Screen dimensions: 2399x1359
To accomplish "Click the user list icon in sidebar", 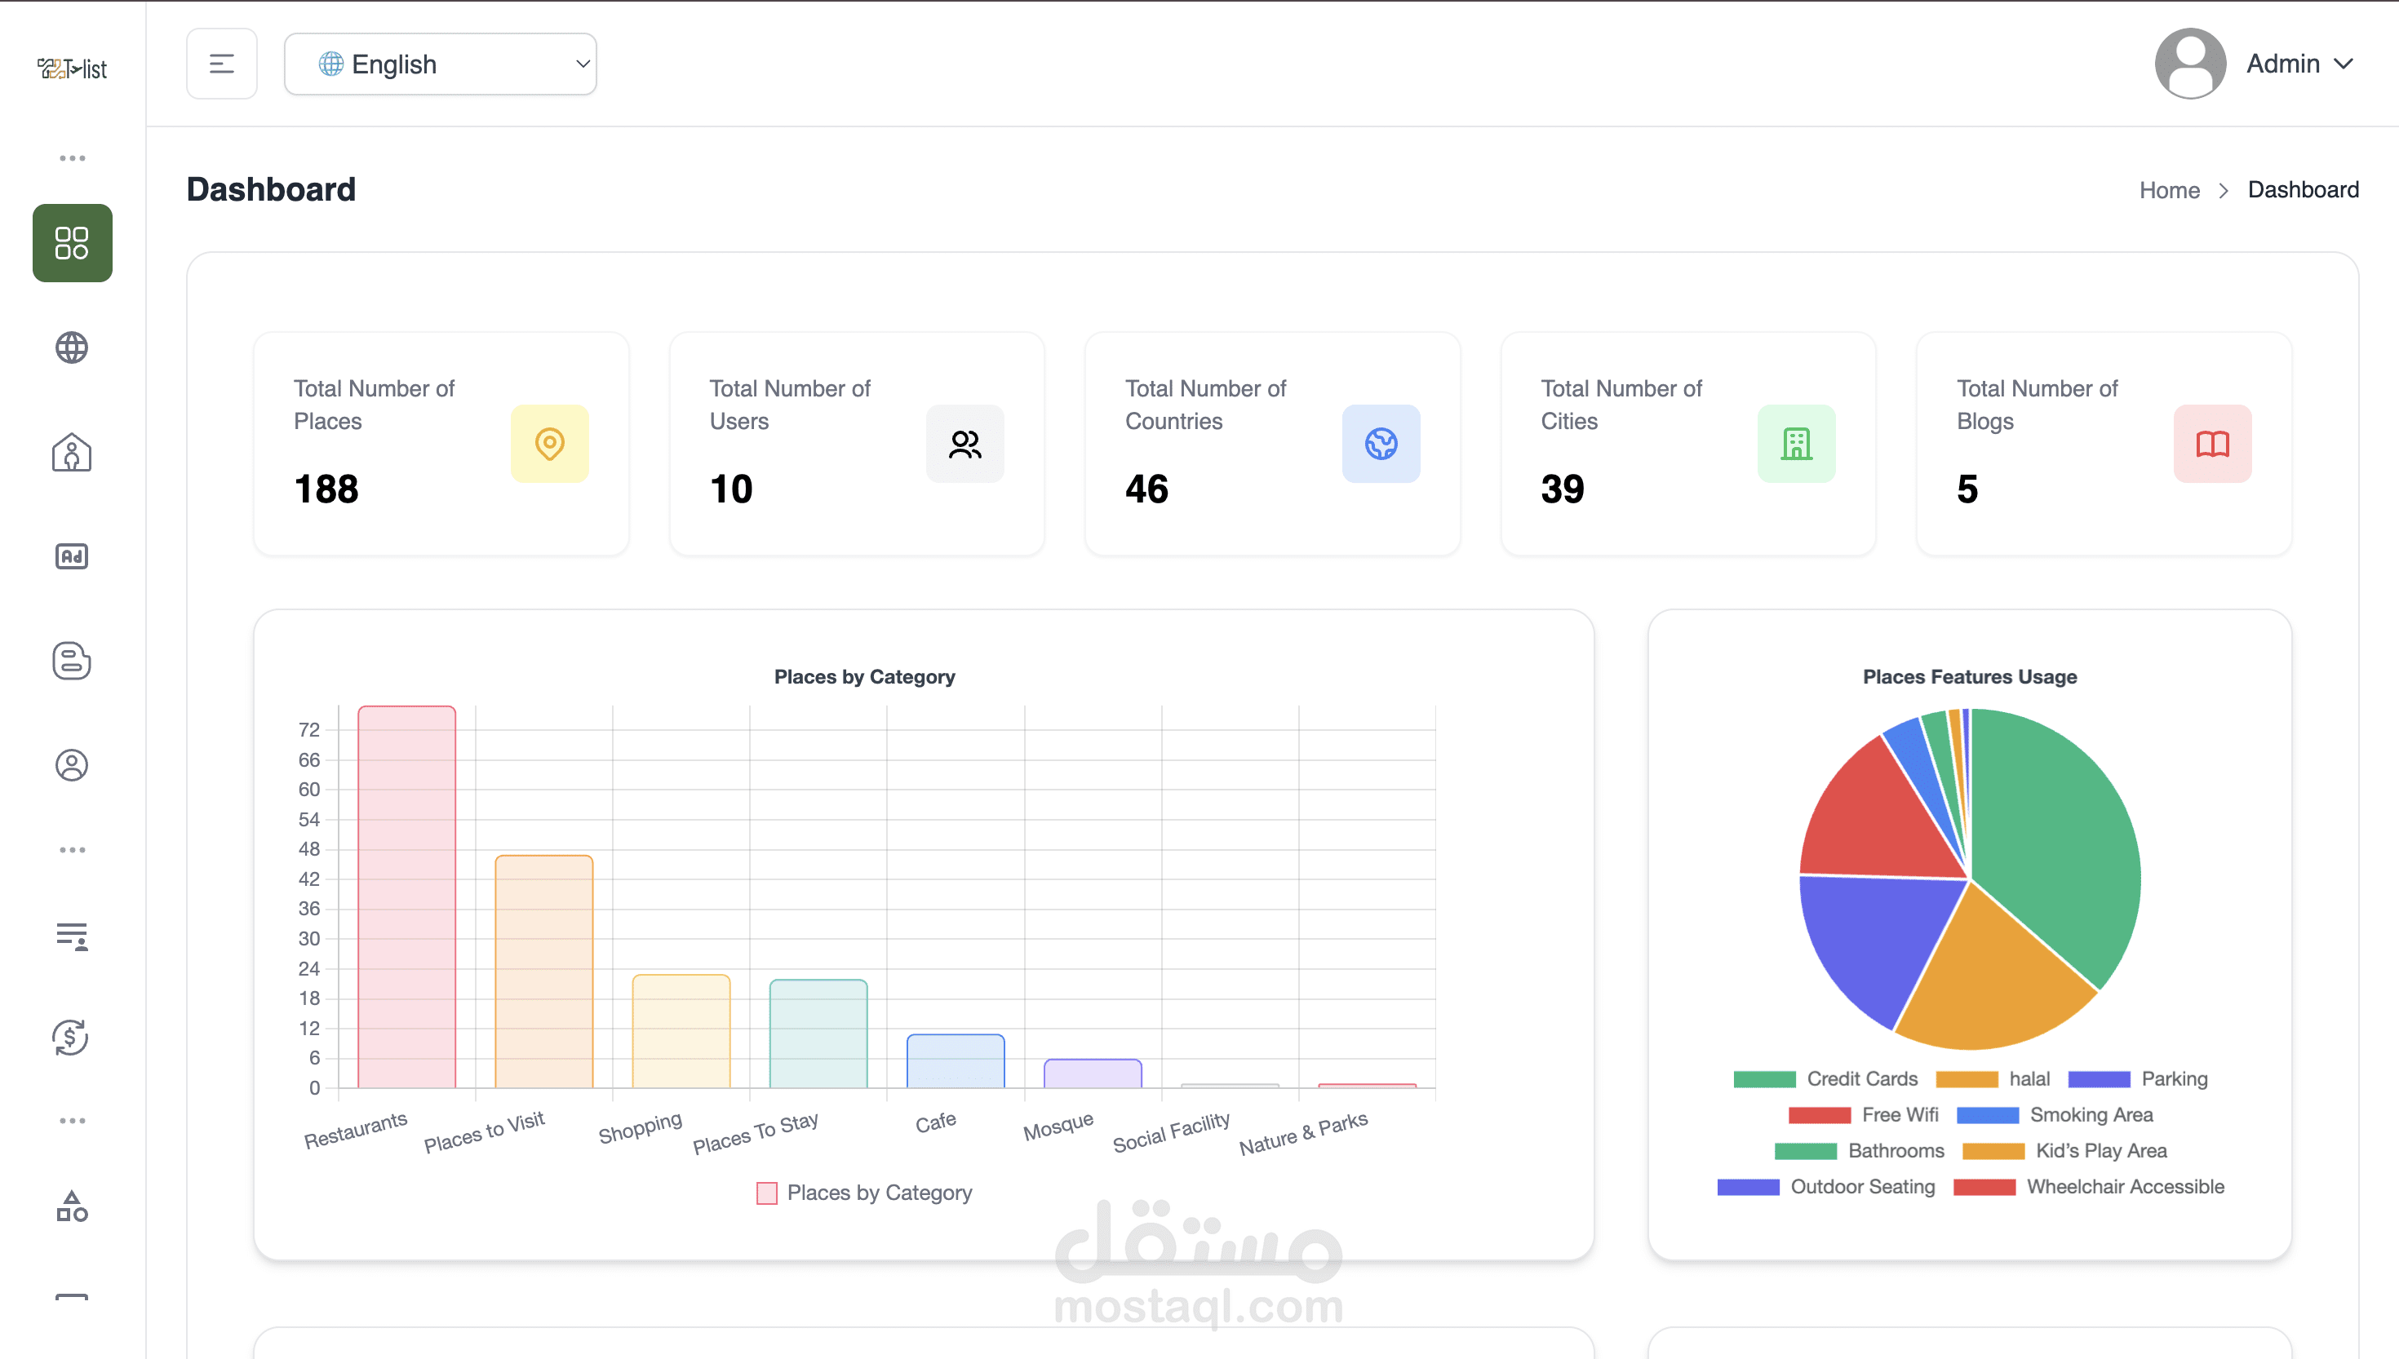I will [x=72, y=936].
